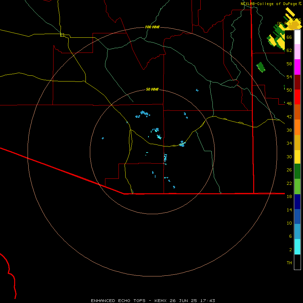Pick the navy blue legend swatch
Image resolution: width=303 pixels, height=303 pixels.
[x=297, y=201]
